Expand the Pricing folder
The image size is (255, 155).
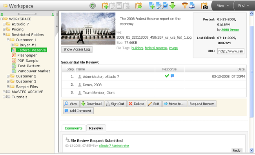click(4, 29)
